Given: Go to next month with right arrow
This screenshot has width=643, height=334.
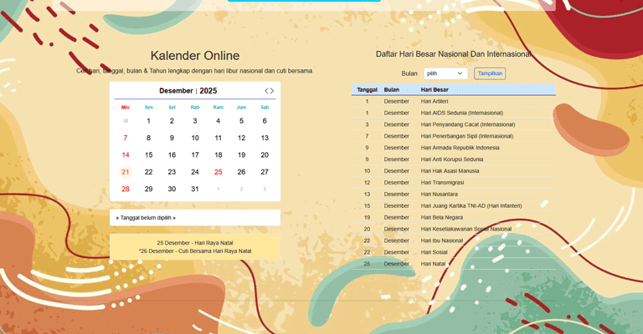Looking at the screenshot, I should [272, 91].
